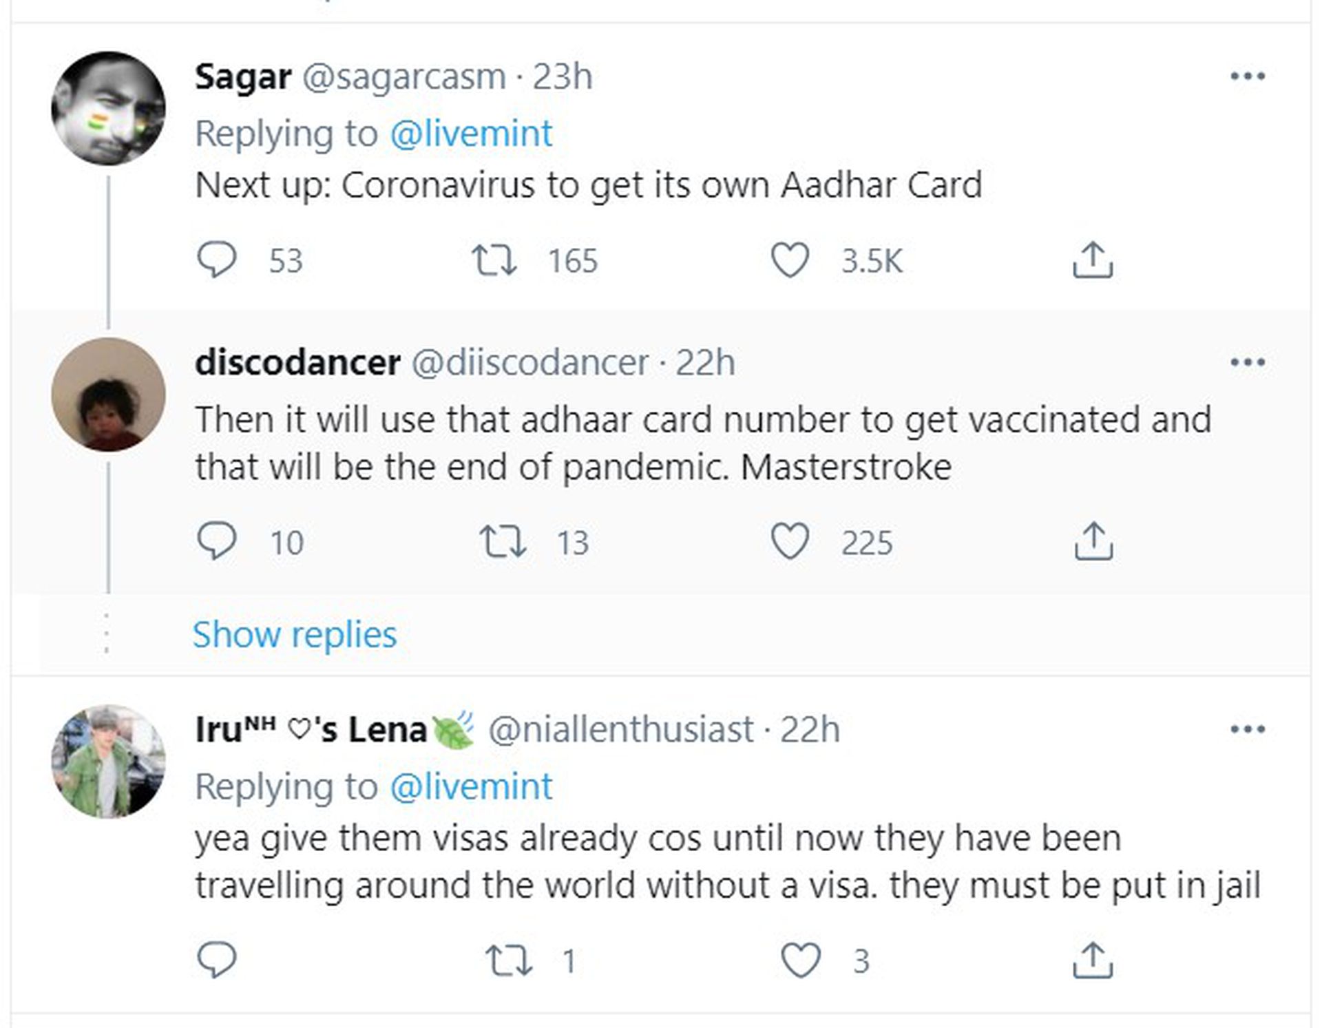Like discodancer's tweet with 225 likes
1322x1028 pixels.
coord(789,541)
